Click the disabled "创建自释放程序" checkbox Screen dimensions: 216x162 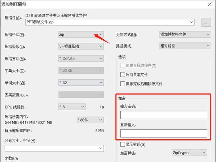(x=123, y=65)
